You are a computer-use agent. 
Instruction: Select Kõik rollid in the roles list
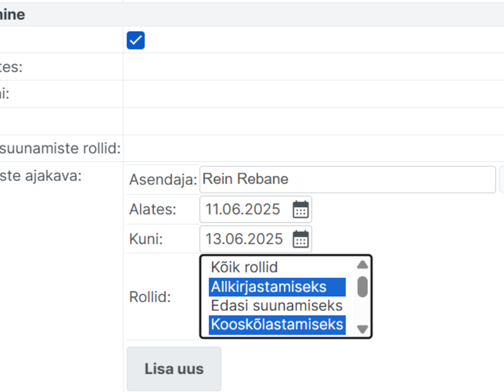277,267
